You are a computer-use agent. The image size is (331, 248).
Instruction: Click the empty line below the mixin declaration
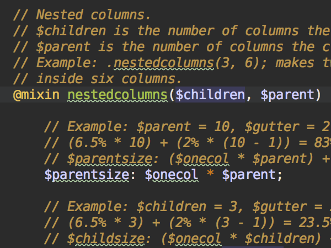165,111
